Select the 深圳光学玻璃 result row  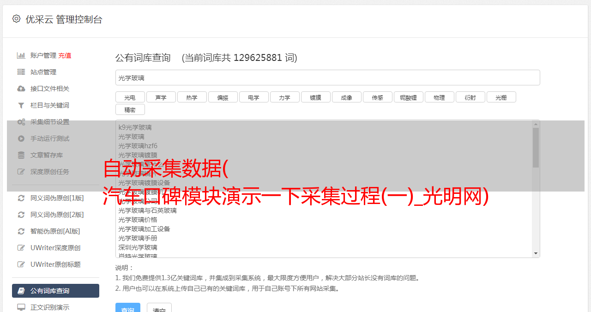[x=138, y=247]
